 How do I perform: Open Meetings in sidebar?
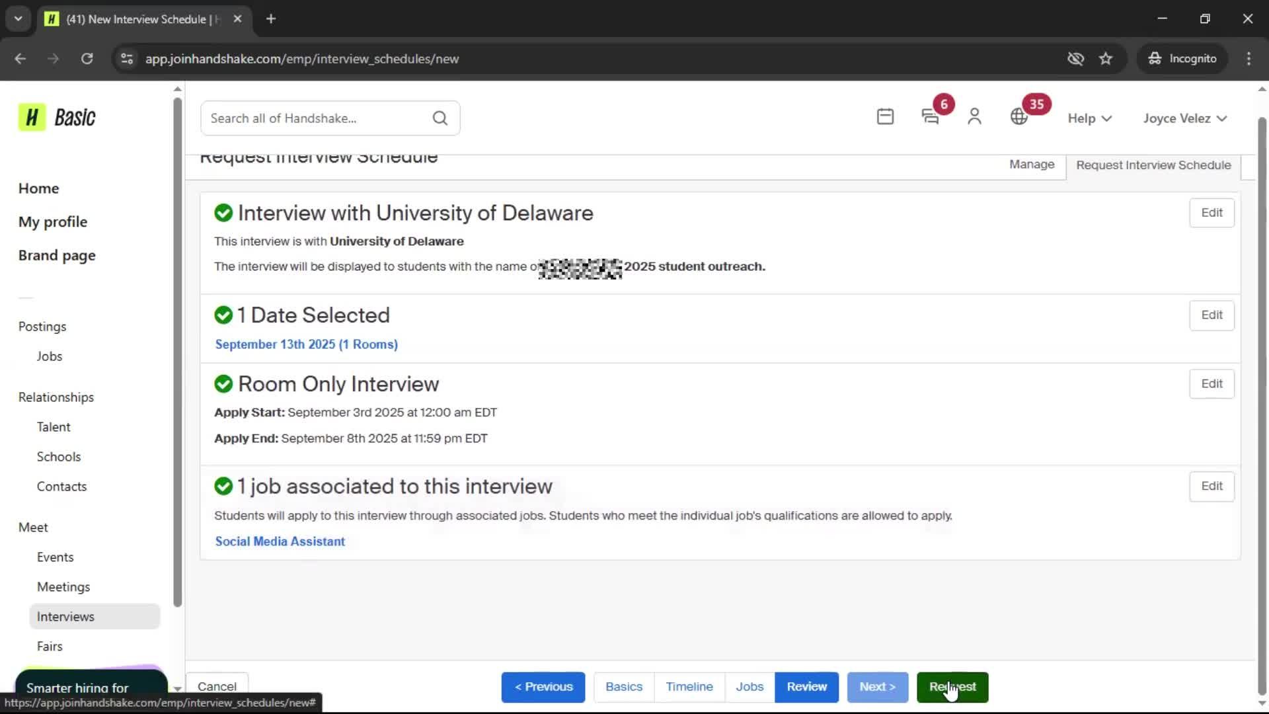point(63,587)
